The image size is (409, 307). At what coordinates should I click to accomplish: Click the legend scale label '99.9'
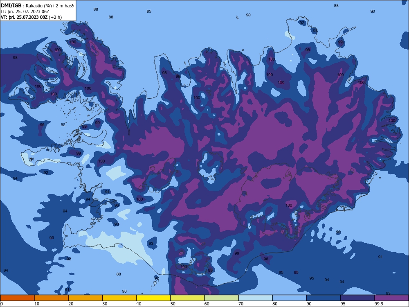click(378, 304)
